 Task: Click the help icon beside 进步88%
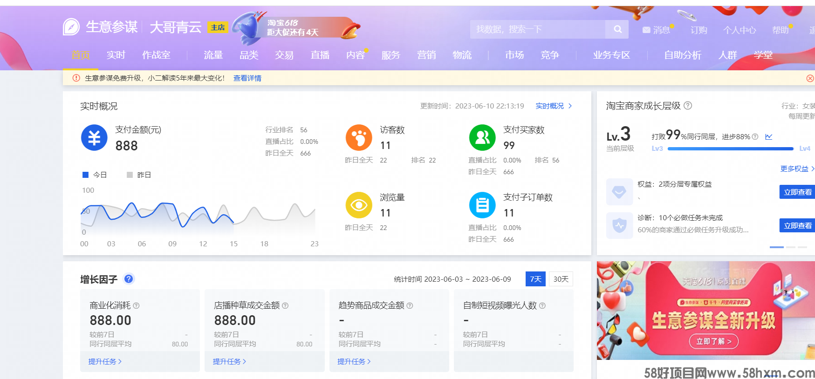point(755,137)
